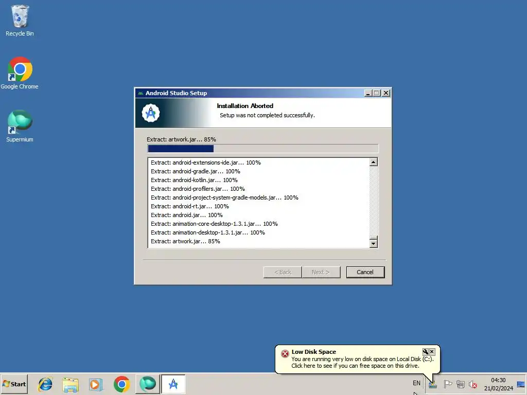The width and height of the screenshot is (527, 395).
Task: Open Google Chrome from the taskbar
Action: click(x=121, y=384)
